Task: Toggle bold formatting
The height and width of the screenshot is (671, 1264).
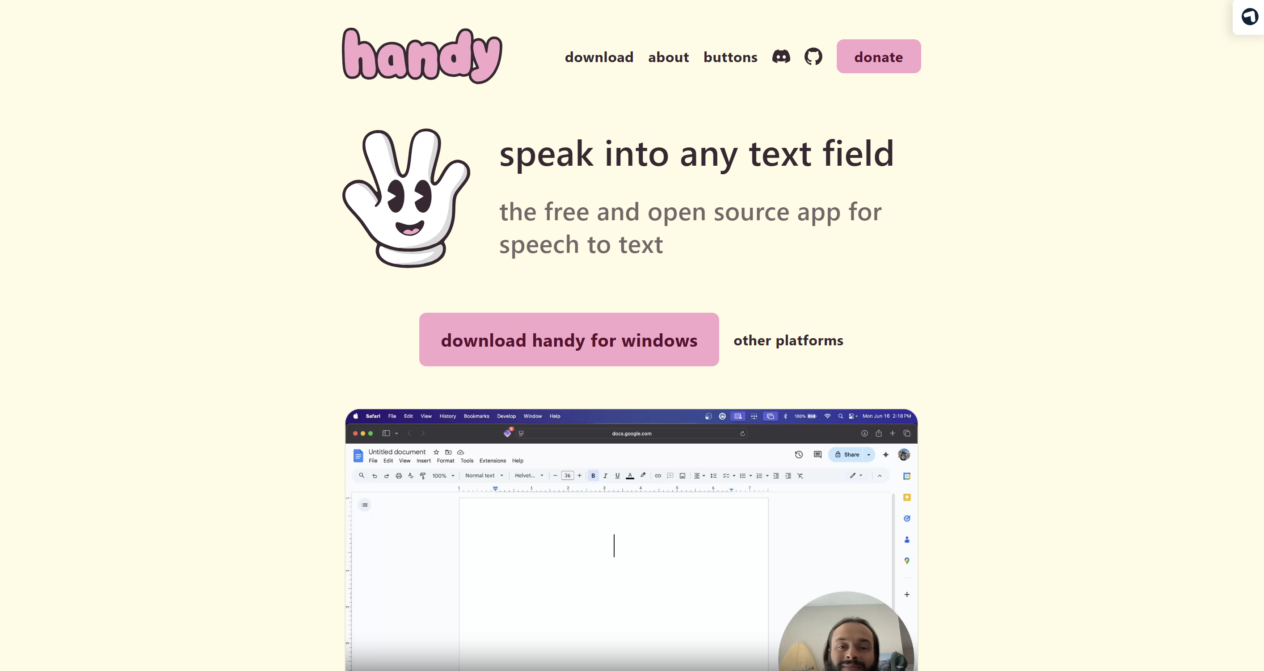Action: point(593,476)
